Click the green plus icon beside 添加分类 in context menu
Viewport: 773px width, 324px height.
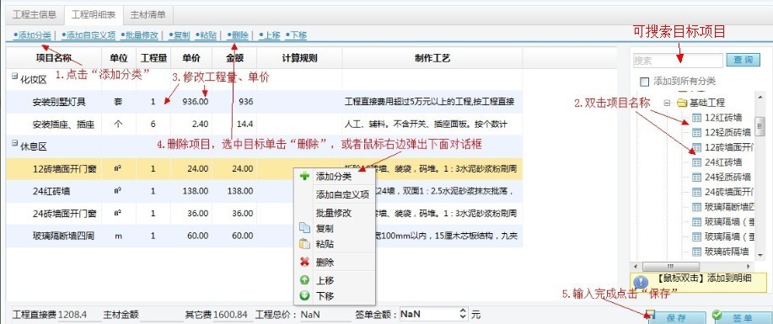(x=304, y=176)
